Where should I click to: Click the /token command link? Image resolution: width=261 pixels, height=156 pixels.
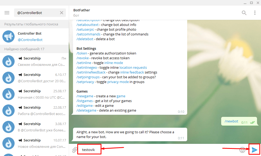tap(82, 53)
